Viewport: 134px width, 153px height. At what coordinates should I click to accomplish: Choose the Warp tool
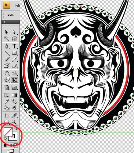[7, 80]
